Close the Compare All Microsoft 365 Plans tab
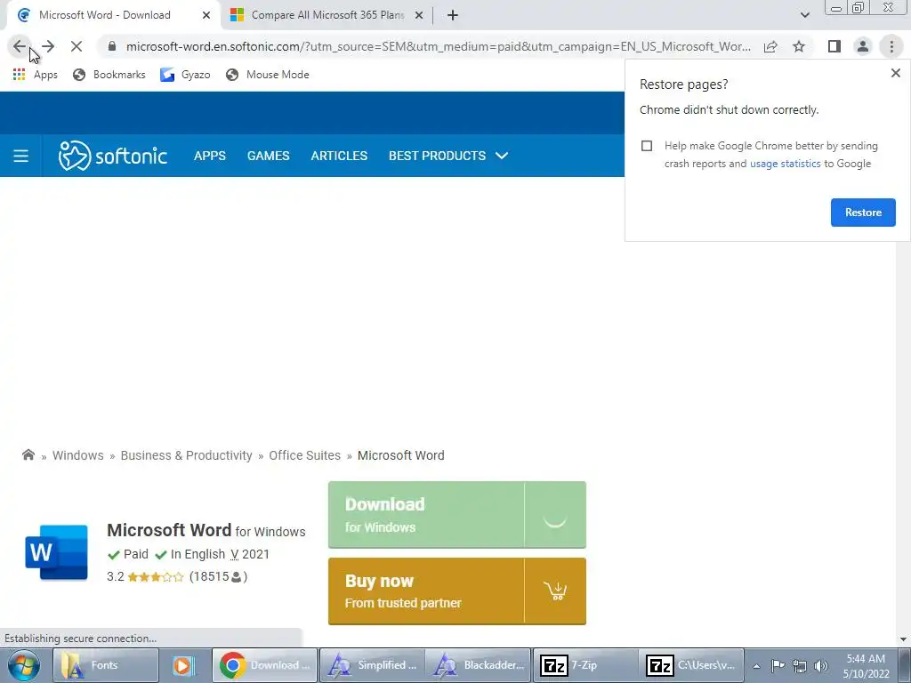 pyautogui.click(x=419, y=15)
